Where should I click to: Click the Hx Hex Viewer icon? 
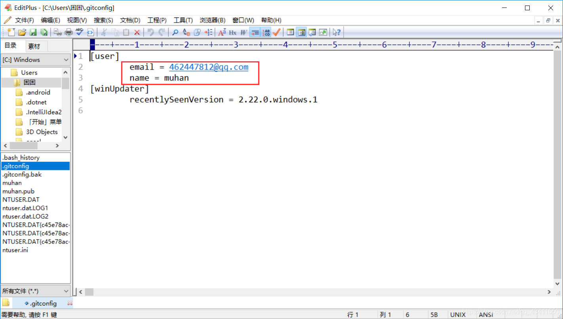coord(233,32)
